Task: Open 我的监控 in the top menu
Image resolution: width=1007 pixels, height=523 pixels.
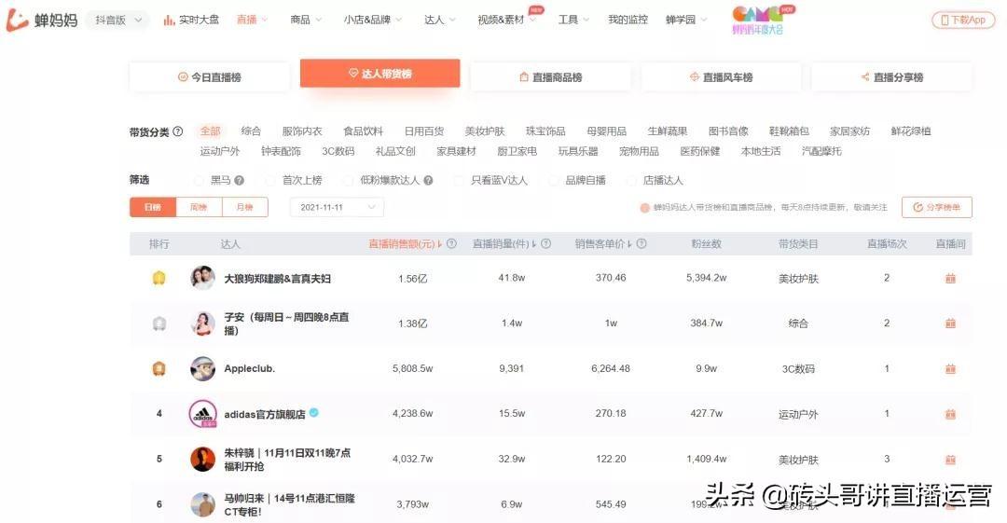Action: (628, 20)
